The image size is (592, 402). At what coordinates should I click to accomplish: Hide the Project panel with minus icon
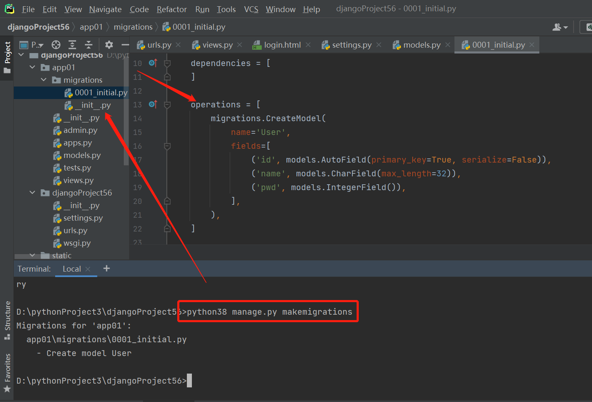click(x=125, y=45)
